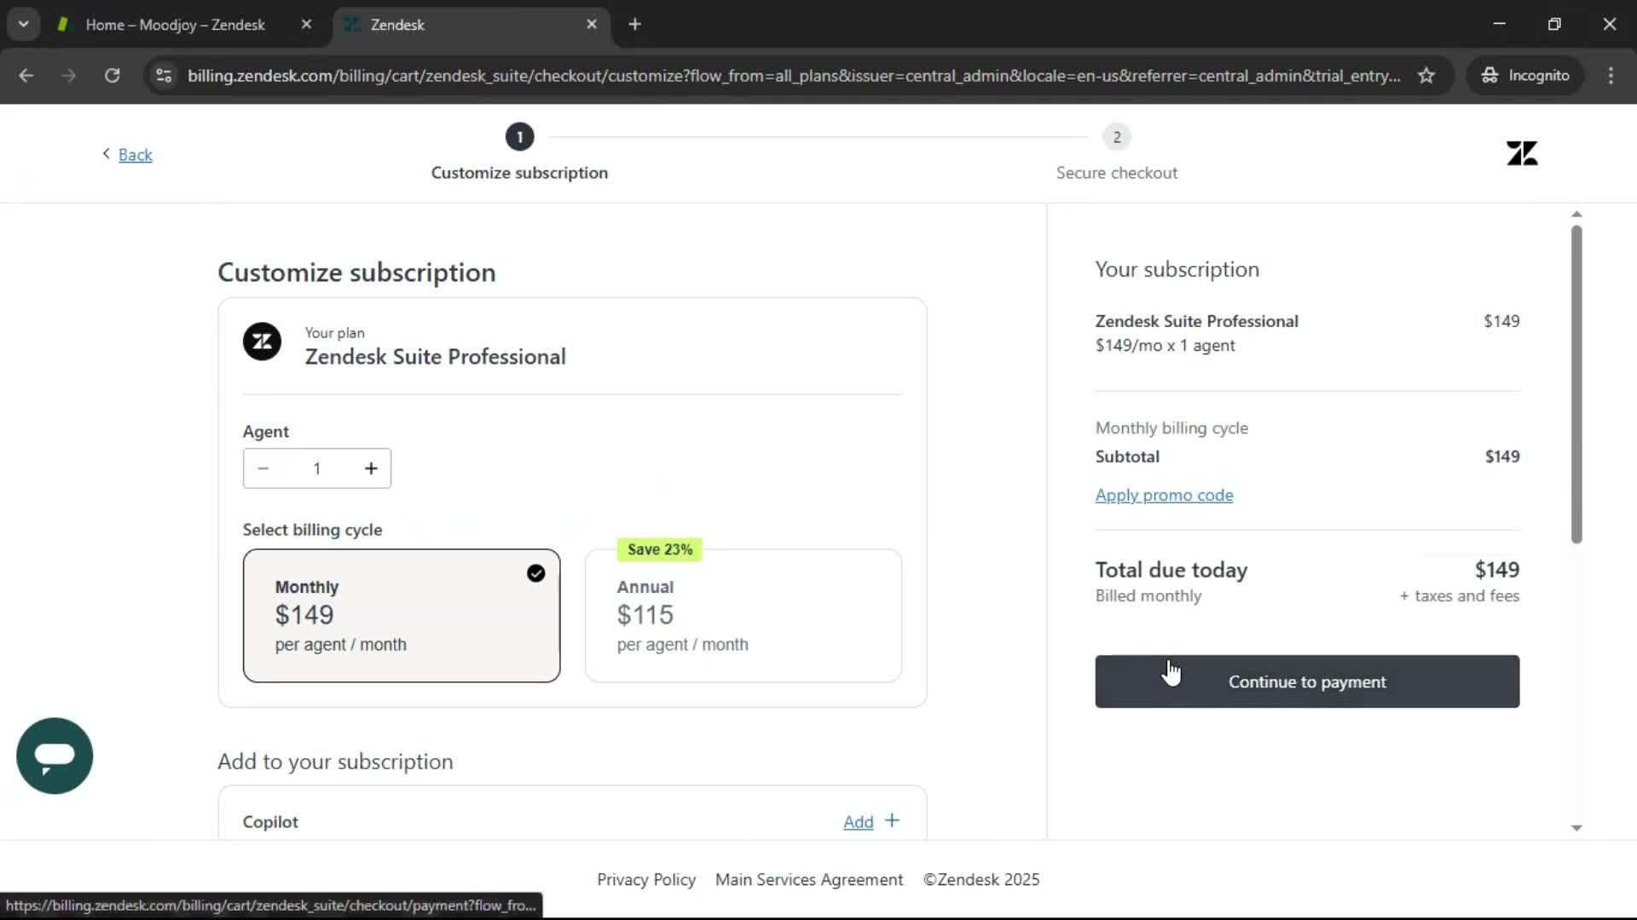Open new browser tab
The width and height of the screenshot is (1637, 920).
point(634,24)
